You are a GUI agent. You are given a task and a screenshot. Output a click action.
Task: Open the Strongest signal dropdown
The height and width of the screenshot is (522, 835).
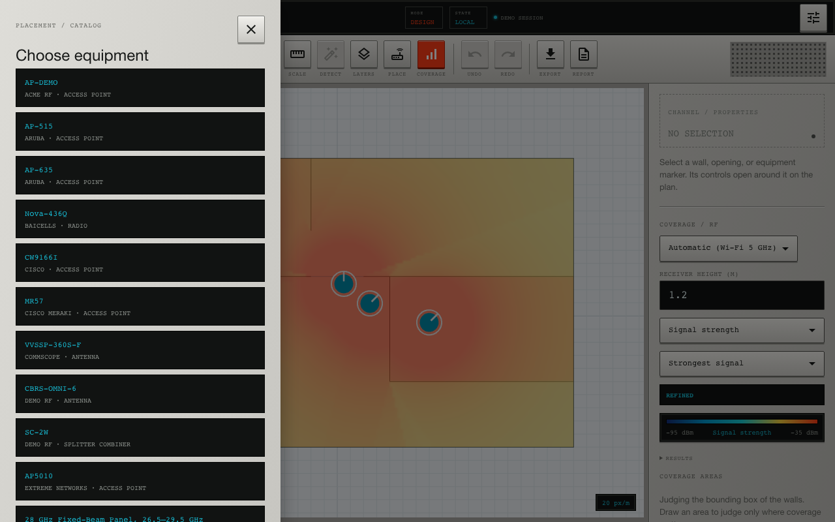click(742, 363)
